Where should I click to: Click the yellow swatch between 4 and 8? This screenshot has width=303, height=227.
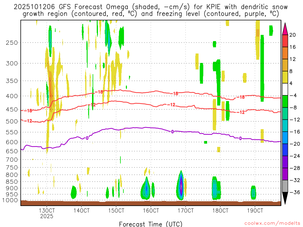[x=285, y=77]
